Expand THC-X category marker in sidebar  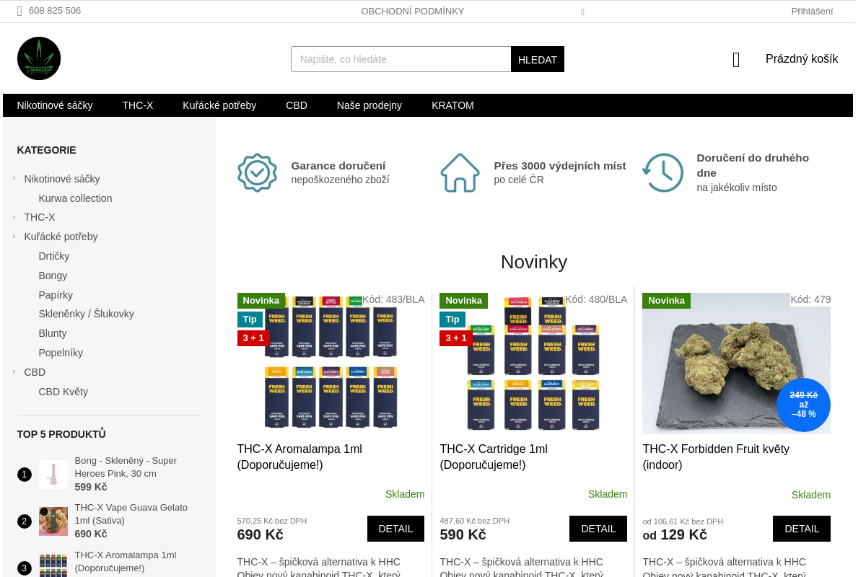pos(14,216)
